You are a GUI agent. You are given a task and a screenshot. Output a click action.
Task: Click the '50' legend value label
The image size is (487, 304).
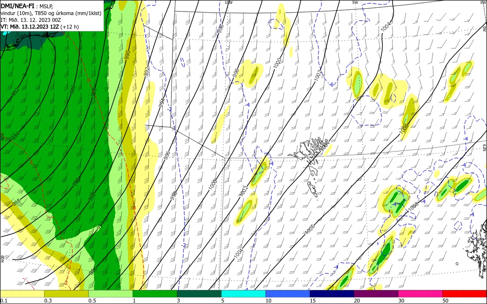(446, 301)
